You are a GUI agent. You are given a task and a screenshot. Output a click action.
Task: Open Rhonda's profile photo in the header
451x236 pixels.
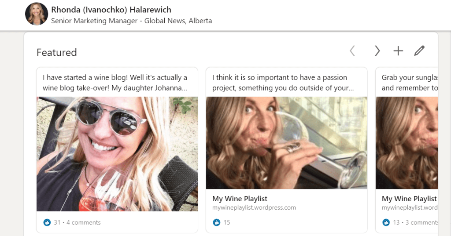point(37,14)
